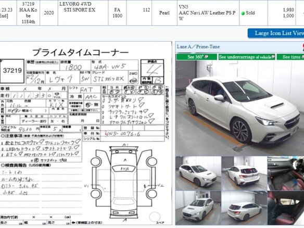Open the See tires link
This screenshot has width=304, height=228.
coord(290,57)
